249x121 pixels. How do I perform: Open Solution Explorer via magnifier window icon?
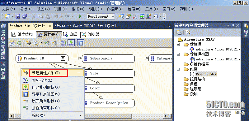[x=121, y=16]
